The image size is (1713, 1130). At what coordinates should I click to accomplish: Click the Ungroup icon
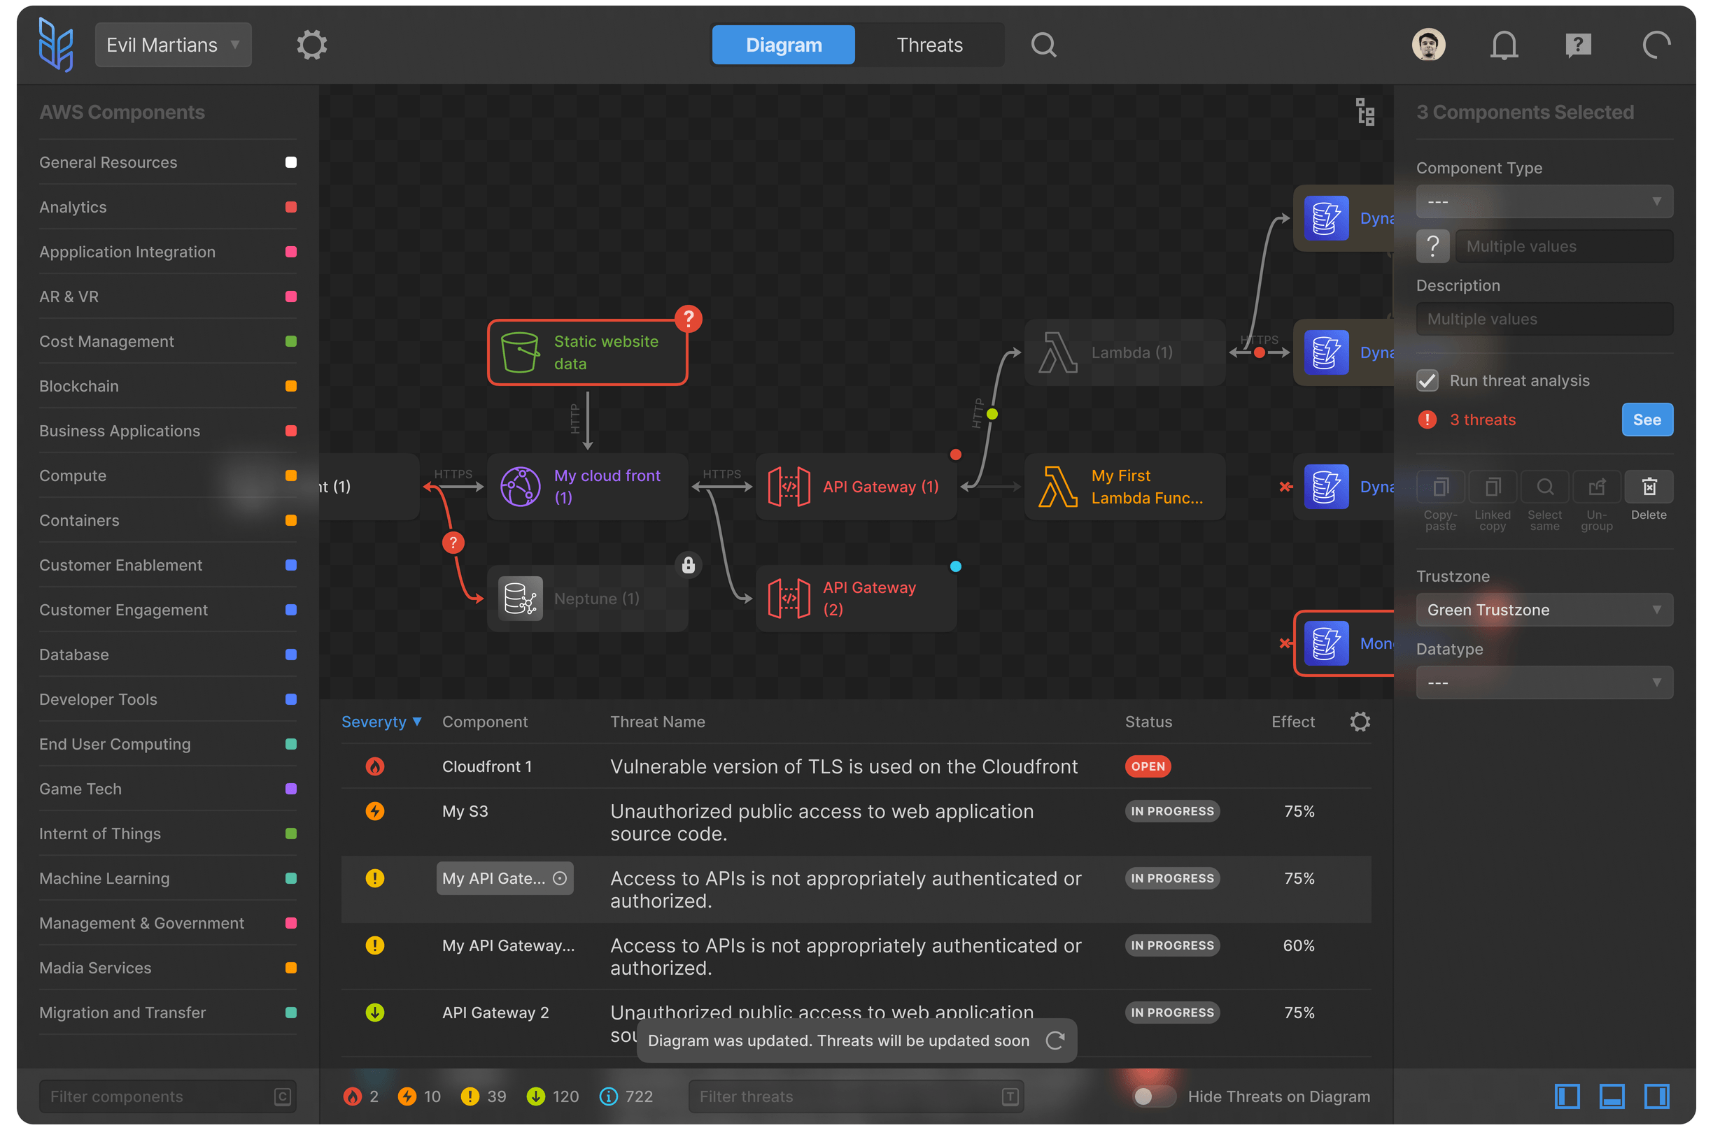point(1596,487)
